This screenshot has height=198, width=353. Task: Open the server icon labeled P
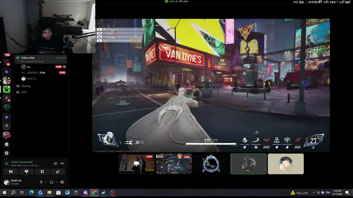[x=7, y=98]
